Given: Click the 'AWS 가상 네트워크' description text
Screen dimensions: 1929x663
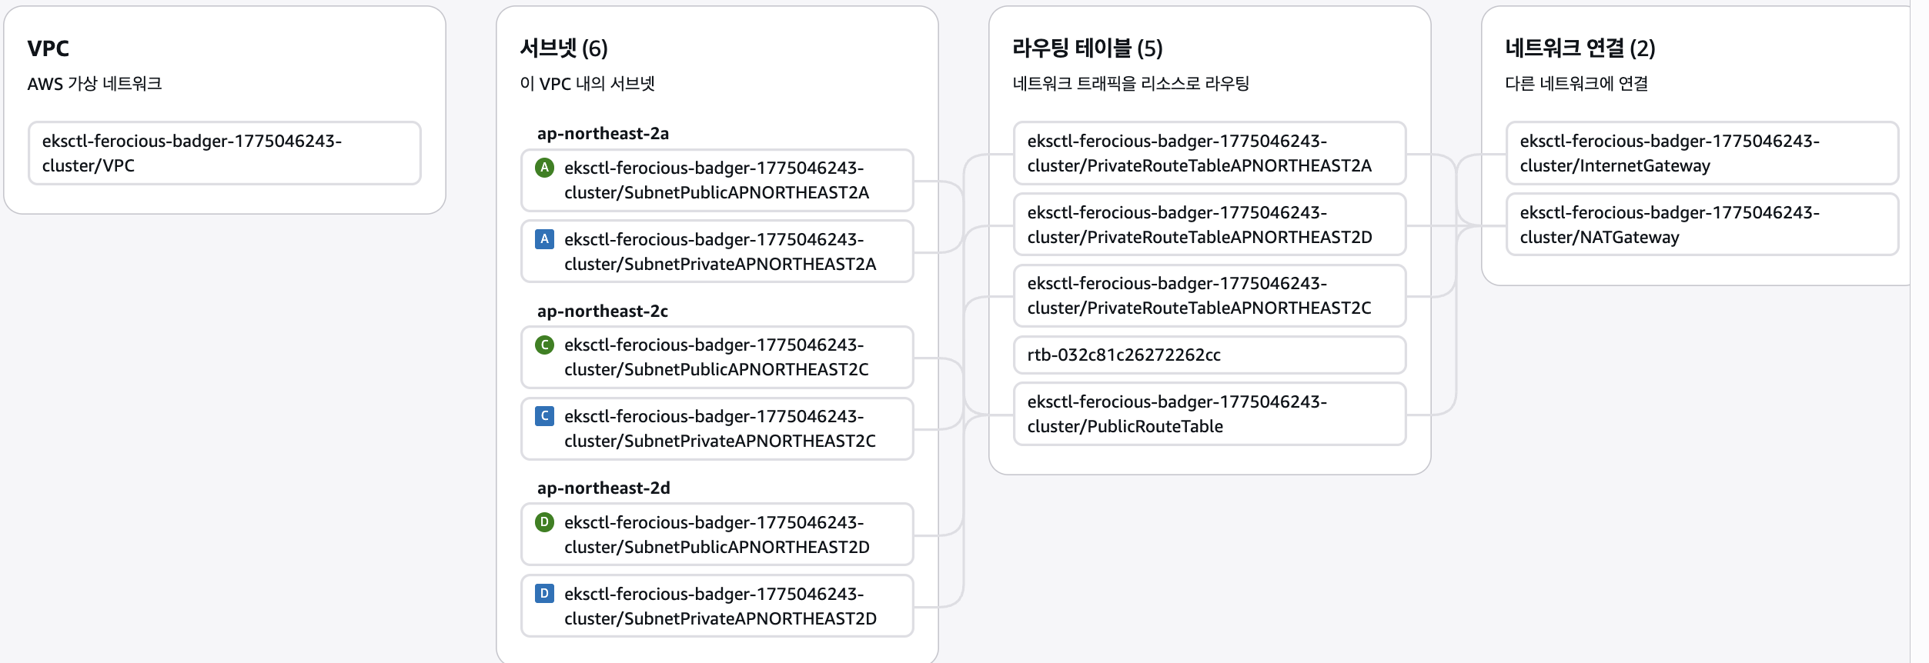Looking at the screenshot, I should point(94,83).
